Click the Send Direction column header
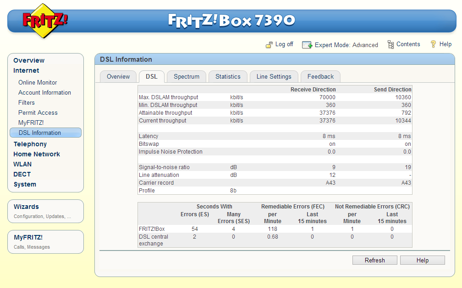Viewport: 462px width, 288px height. 392,89
